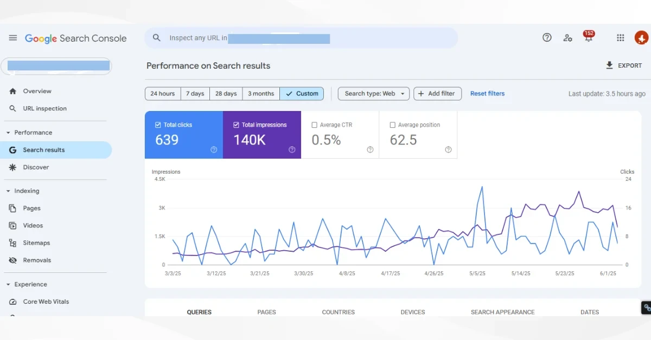Open Overview in the sidebar

coord(37,91)
